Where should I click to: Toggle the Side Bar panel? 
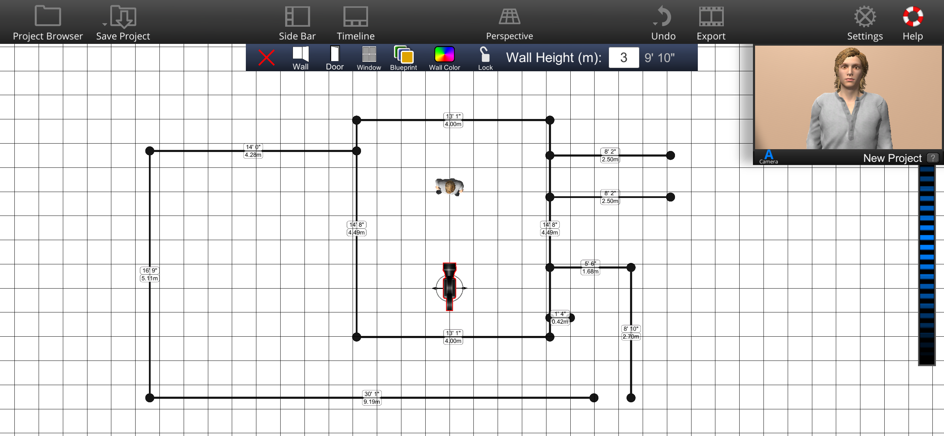(297, 16)
